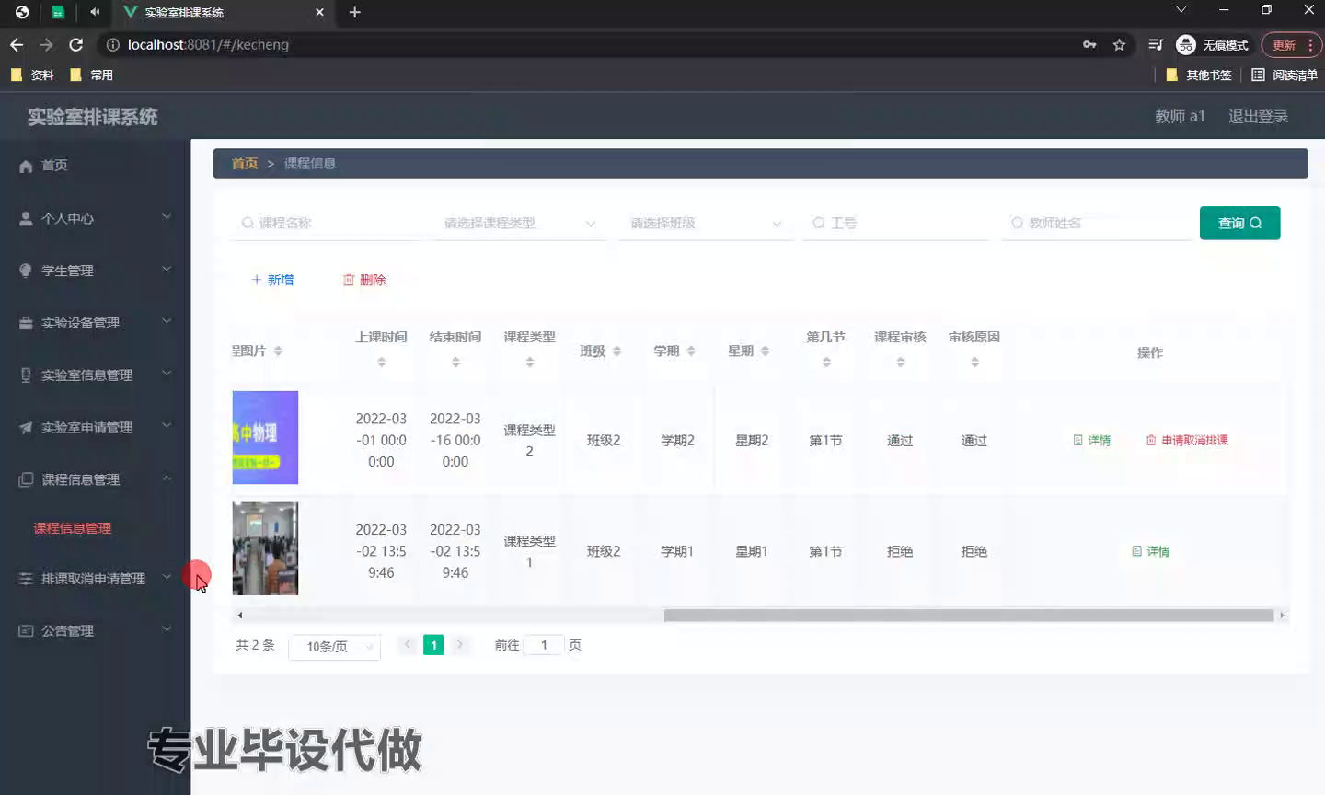Expand the 实验设备管理 submenu chevron
This screenshot has width=1325, height=795.
click(x=167, y=321)
